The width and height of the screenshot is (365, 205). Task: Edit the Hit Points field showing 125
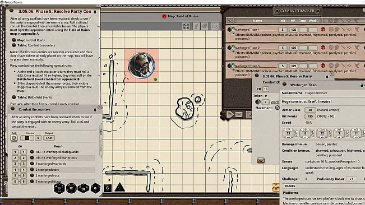click(310, 116)
